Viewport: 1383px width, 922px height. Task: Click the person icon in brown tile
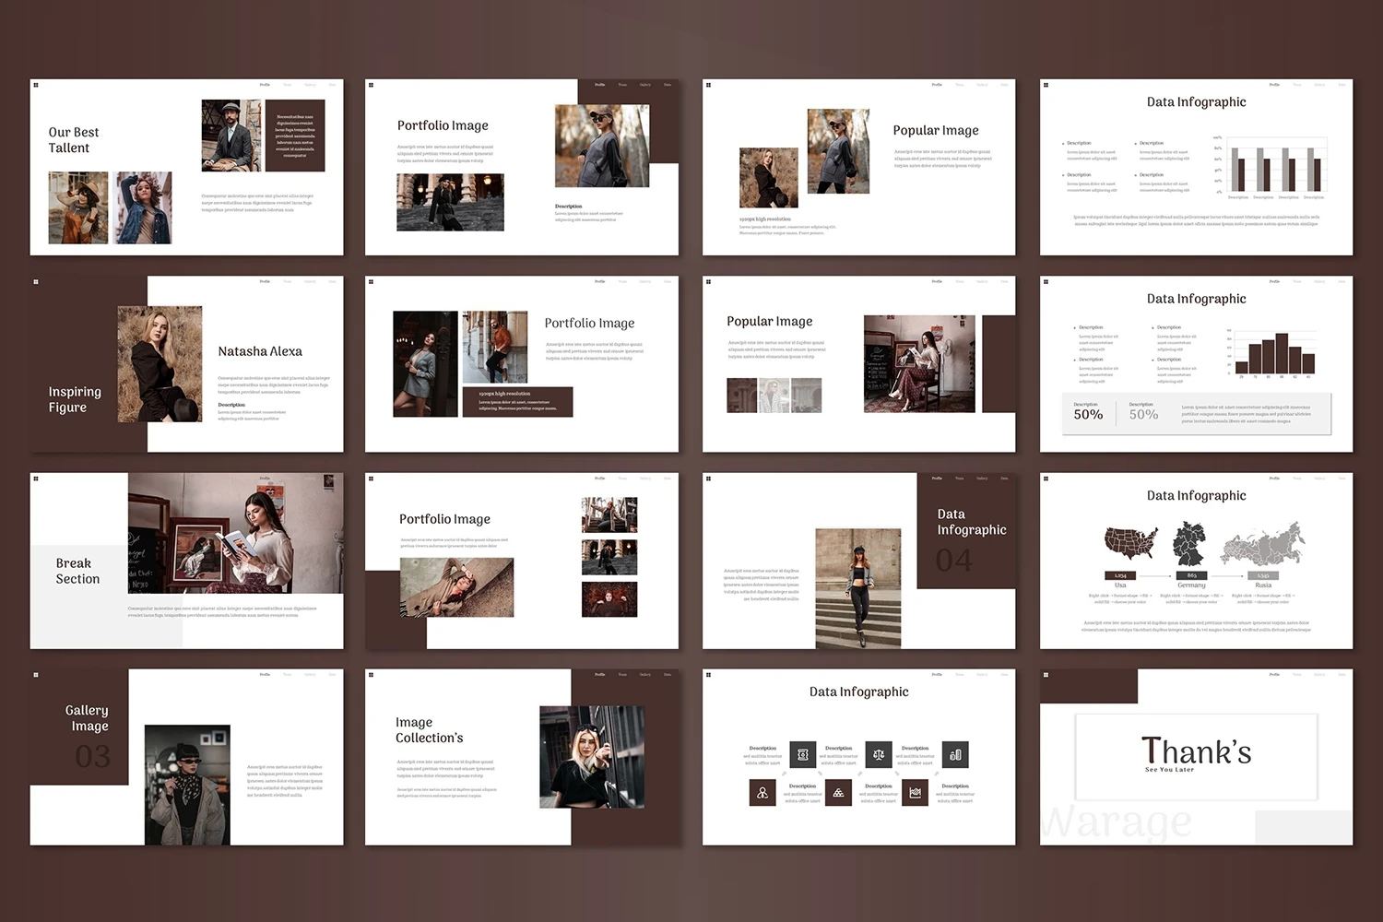pyautogui.click(x=762, y=792)
